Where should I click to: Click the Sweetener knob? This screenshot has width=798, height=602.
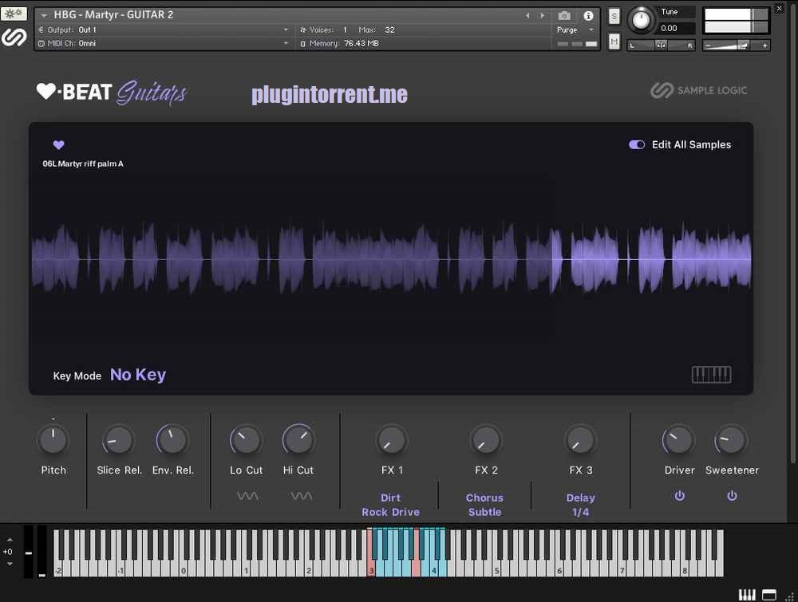tap(731, 440)
